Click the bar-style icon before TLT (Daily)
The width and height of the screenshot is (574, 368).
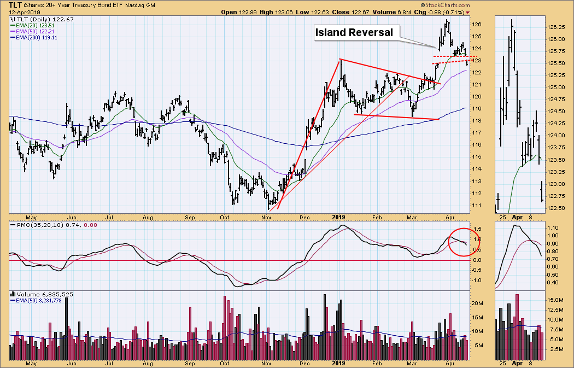pyautogui.click(x=12, y=19)
